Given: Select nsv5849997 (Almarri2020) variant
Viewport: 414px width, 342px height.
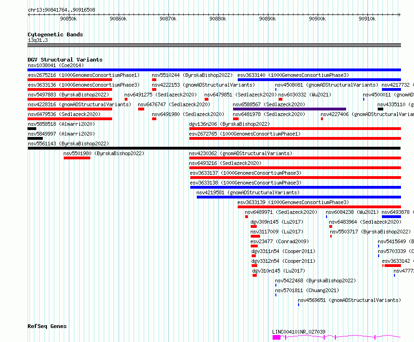Looking at the screenshot, I should (x=61, y=134).
